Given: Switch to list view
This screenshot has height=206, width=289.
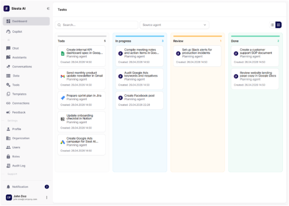Looking at the screenshot, I should pyautogui.click(x=272, y=25).
